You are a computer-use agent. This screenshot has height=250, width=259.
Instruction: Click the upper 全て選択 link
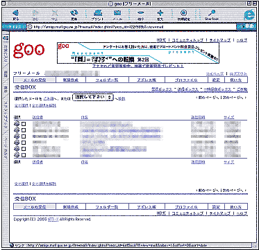[22, 105]
